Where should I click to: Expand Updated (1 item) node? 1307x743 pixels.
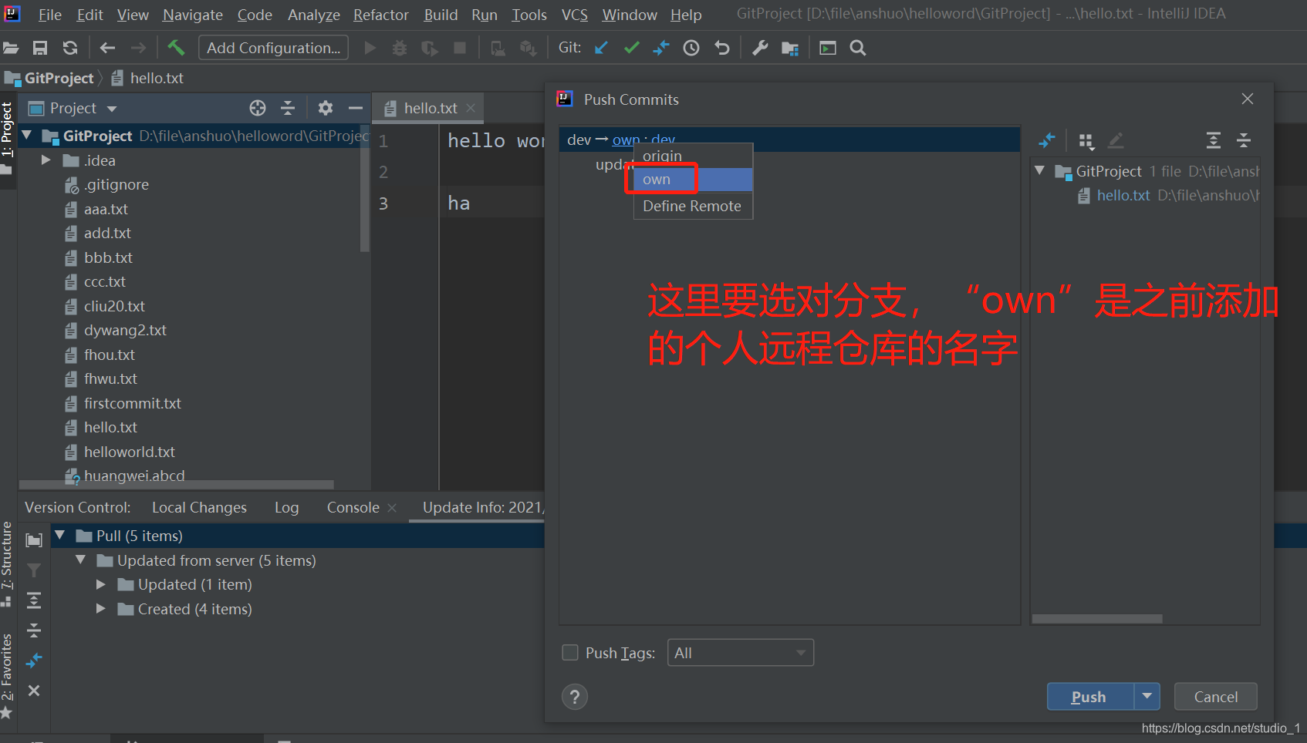pyautogui.click(x=101, y=584)
